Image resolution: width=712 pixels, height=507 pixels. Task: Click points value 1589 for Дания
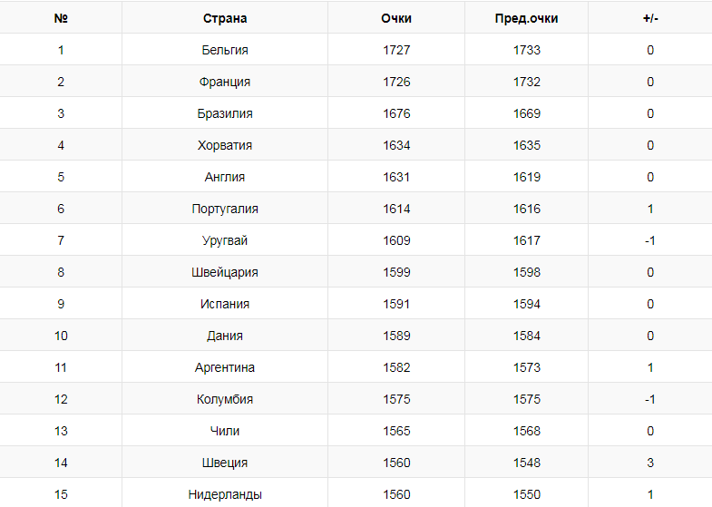(396, 336)
